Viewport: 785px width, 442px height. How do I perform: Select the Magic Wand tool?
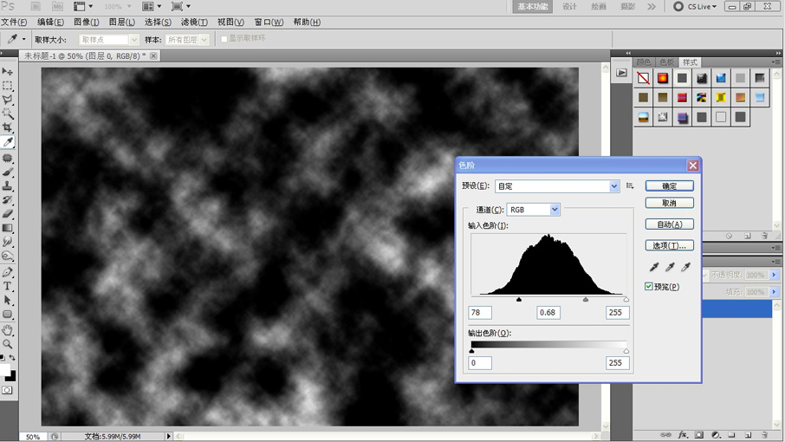point(8,114)
